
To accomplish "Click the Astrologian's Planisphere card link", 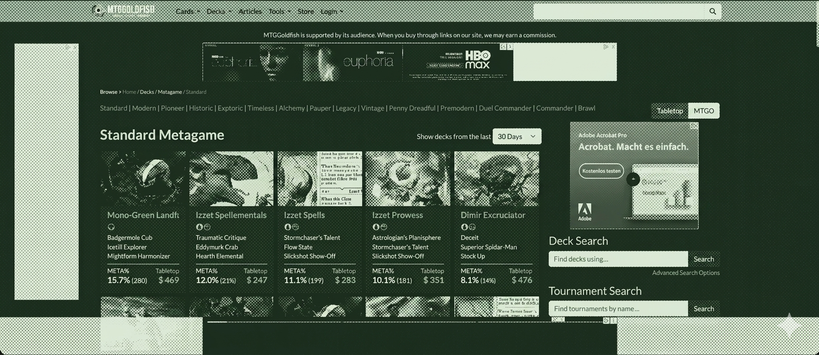I will pos(406,238).
